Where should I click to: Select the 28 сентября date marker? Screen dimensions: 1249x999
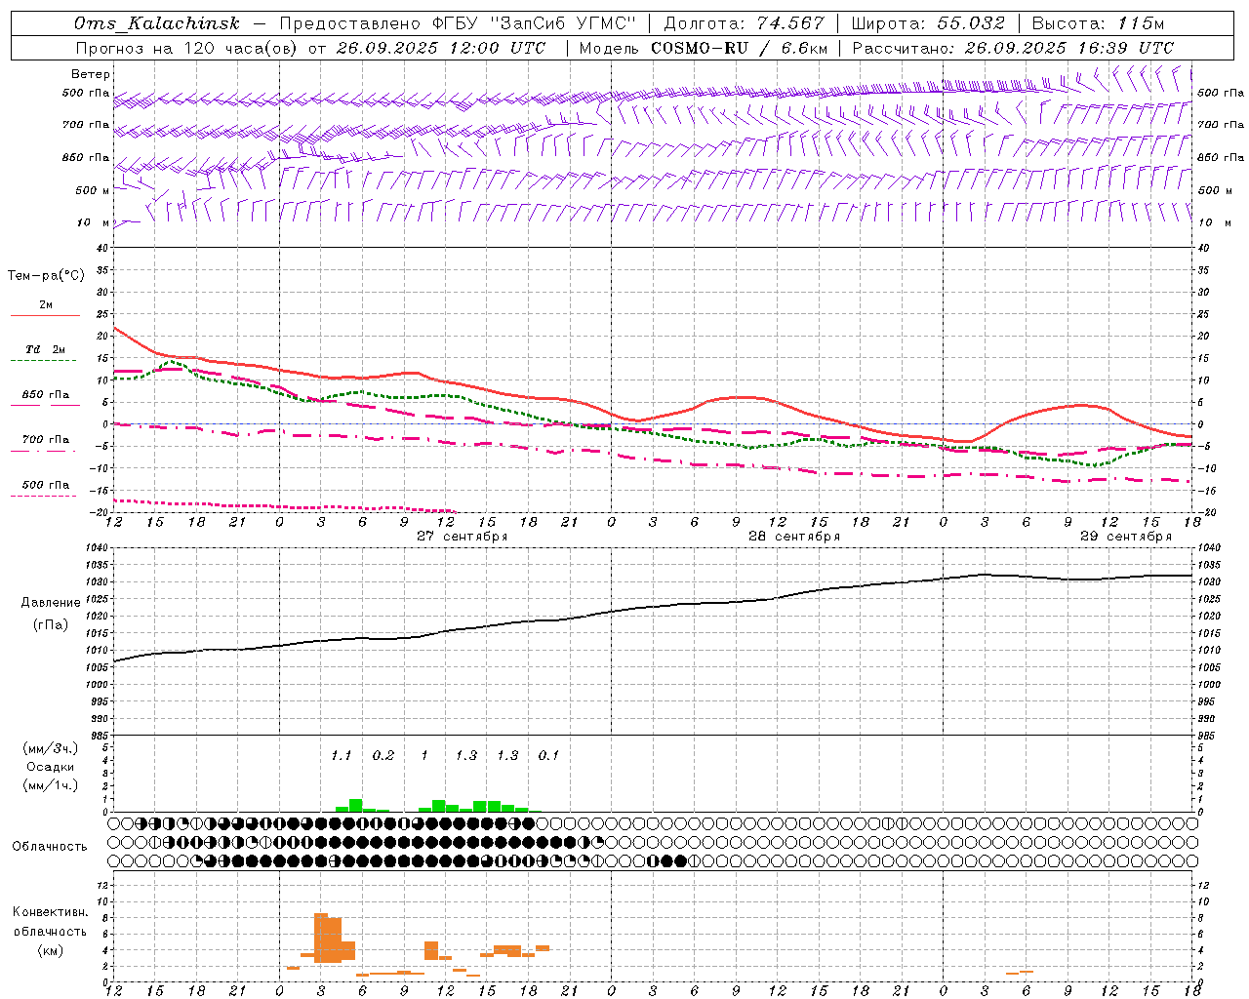(x=793, y=537)
